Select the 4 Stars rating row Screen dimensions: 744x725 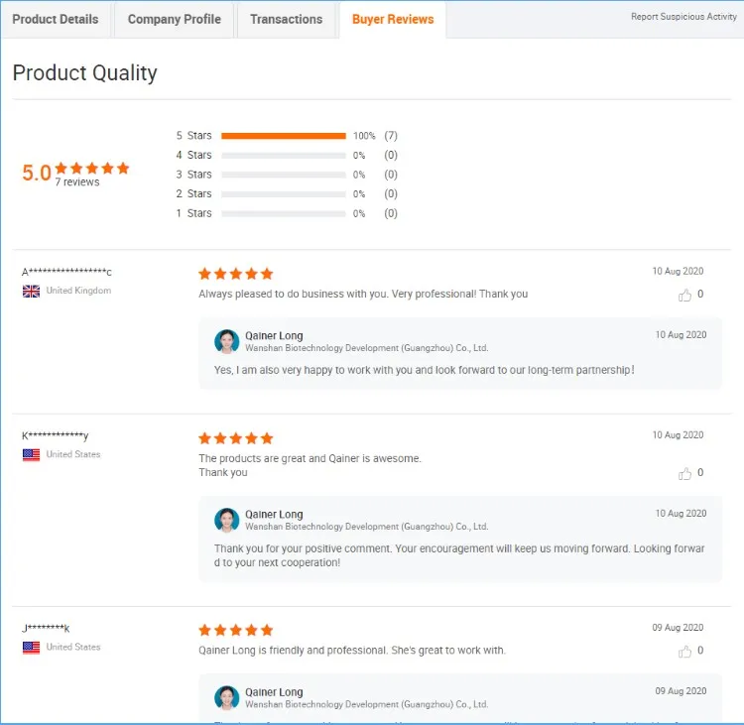[284, 155]
